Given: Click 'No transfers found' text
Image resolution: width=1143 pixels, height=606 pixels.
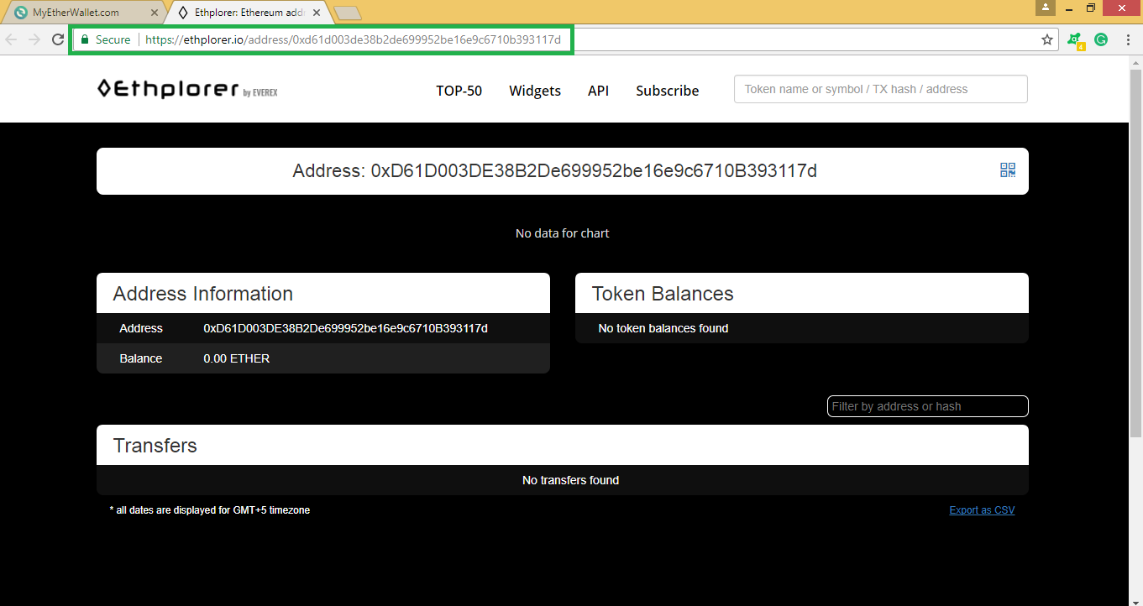Looking at the screenshot, I should pyautogui.click(x=570, y=480).
